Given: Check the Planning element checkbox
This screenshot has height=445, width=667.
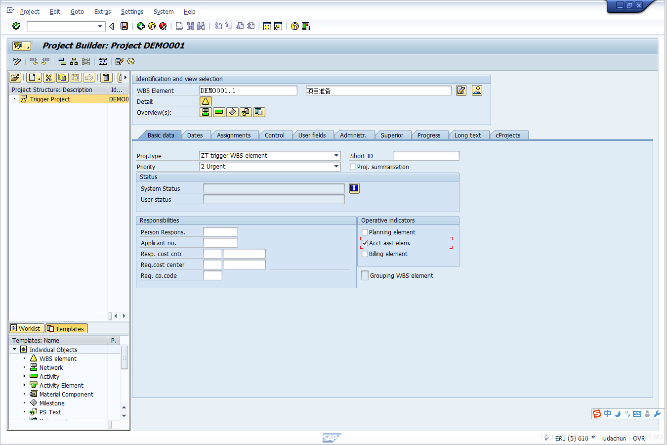Looking at the screenshot, I should point(365,232).
